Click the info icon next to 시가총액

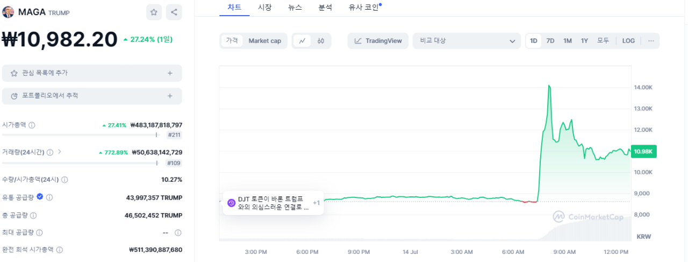pos(32,125)
